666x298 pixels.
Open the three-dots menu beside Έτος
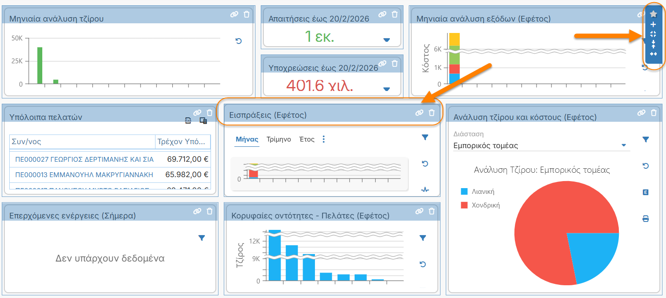coord(324,139)
